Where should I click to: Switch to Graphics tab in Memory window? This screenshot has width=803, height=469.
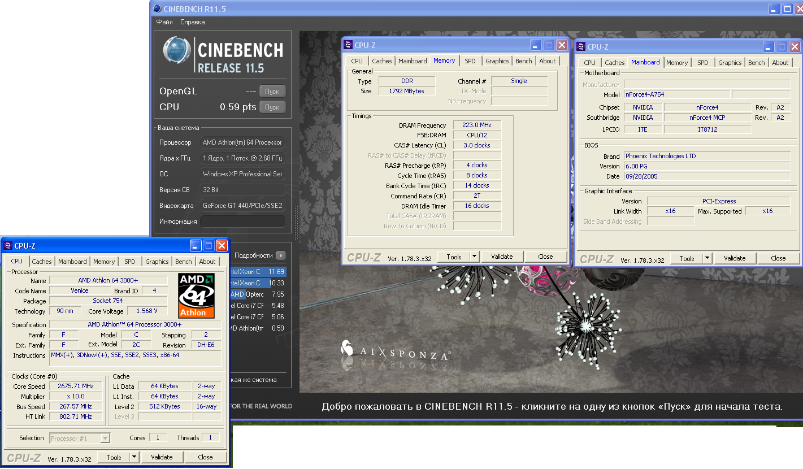point(497,61)
